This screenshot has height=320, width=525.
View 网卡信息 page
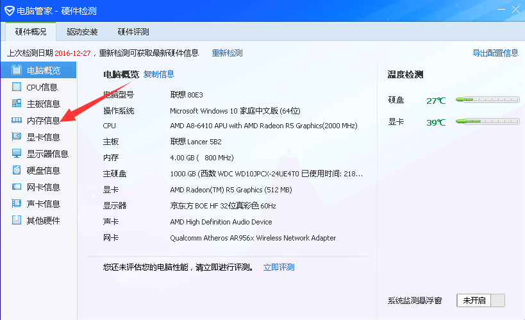38,187
